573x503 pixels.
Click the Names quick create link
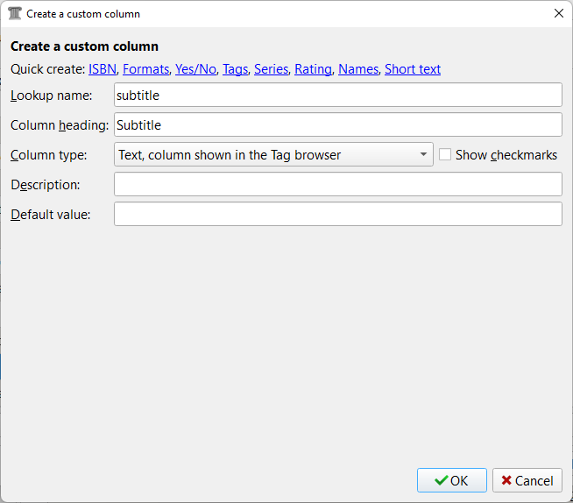click(x=357, y=69)
